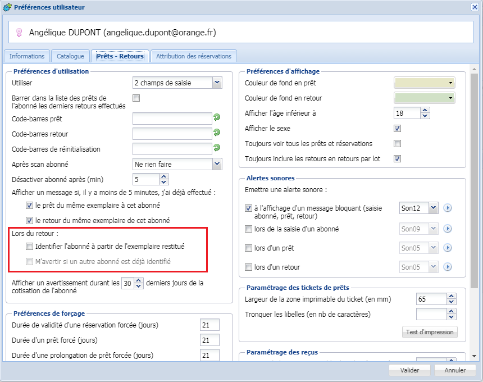The width and height of the screenshot is (483, 382).
Task: Open the Couleur de fond en prêt color picker
Action: click(x=425, y=83)
